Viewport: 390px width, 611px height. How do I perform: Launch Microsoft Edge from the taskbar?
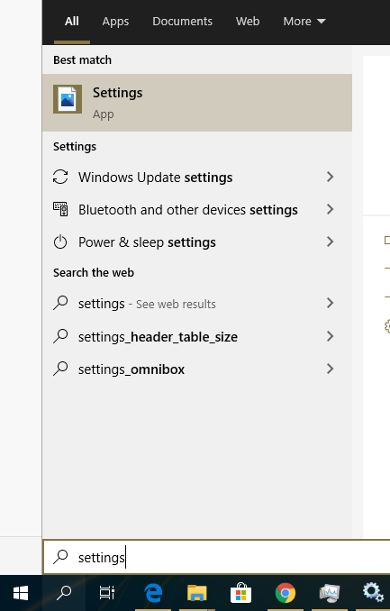coord(153,593)
